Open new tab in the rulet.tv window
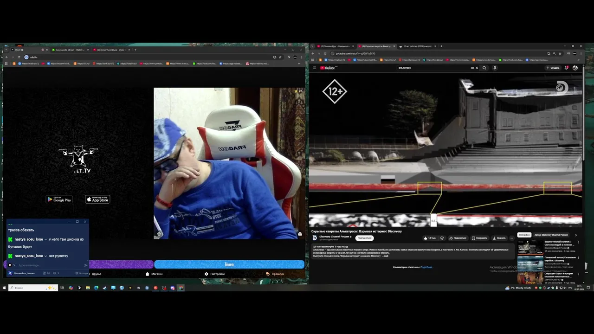Screen dimensions: 594x334 pyautogui.click(x=135, y=50)
